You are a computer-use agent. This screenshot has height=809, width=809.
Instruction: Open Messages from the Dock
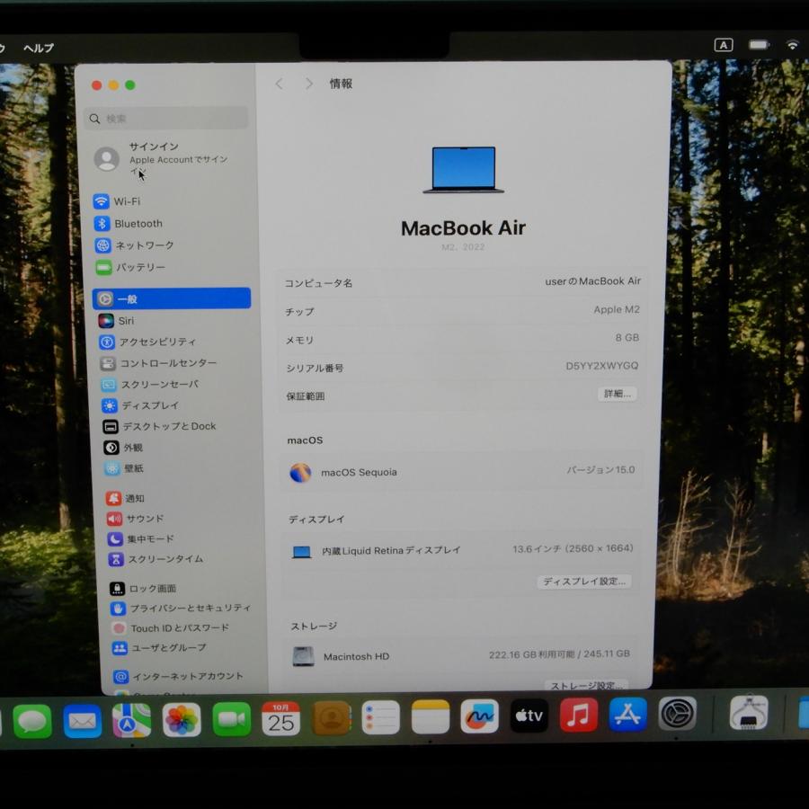point(32,721)
